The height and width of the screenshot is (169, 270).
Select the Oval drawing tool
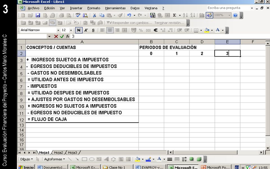pos(92,159)
